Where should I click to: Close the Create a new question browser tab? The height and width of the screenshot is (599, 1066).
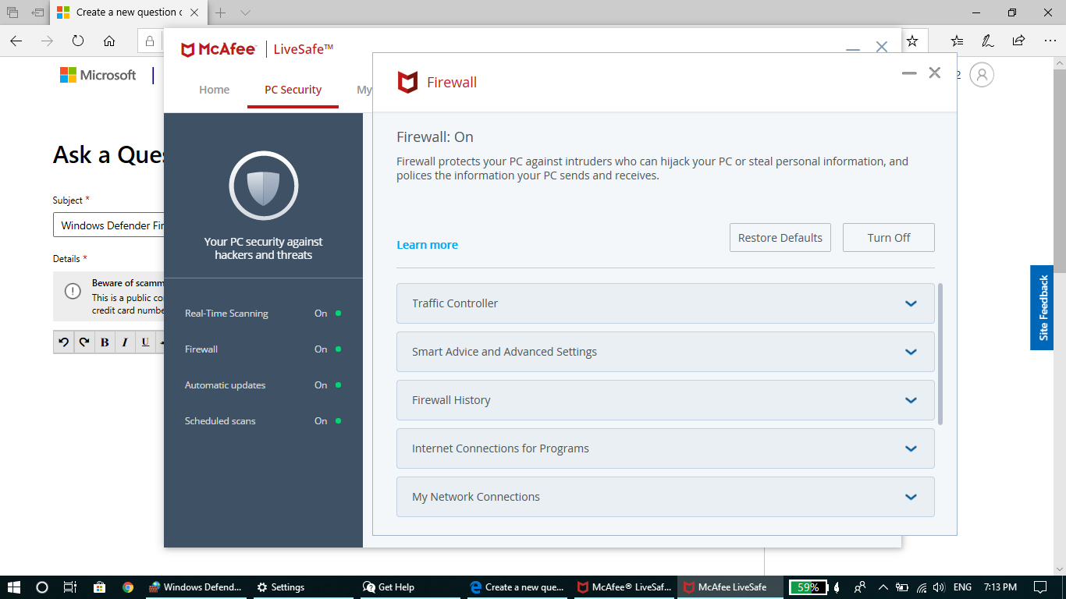pyautogui.click(x=194, y=12)
